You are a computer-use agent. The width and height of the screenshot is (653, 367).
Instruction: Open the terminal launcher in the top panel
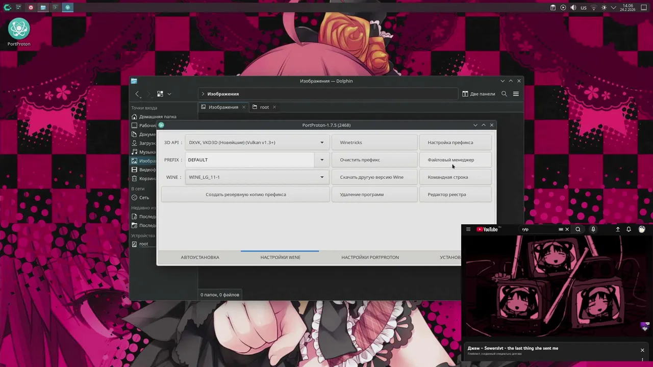pyautogui.click(x=55, y=7)
